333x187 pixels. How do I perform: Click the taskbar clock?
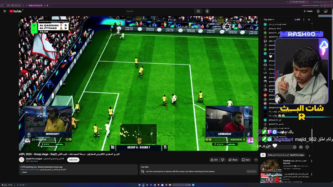tap(5, 185)
